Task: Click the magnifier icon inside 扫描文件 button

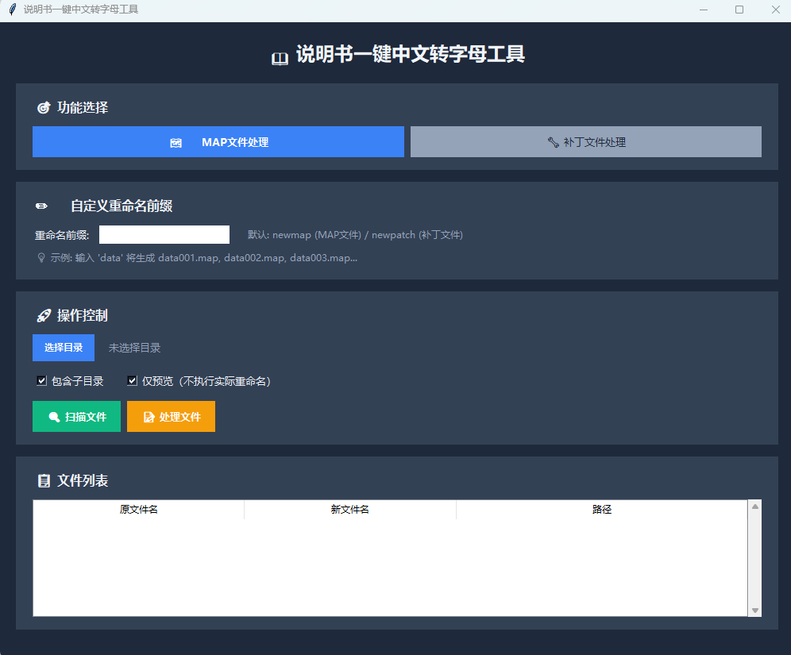Action: [x=55, y=416]
